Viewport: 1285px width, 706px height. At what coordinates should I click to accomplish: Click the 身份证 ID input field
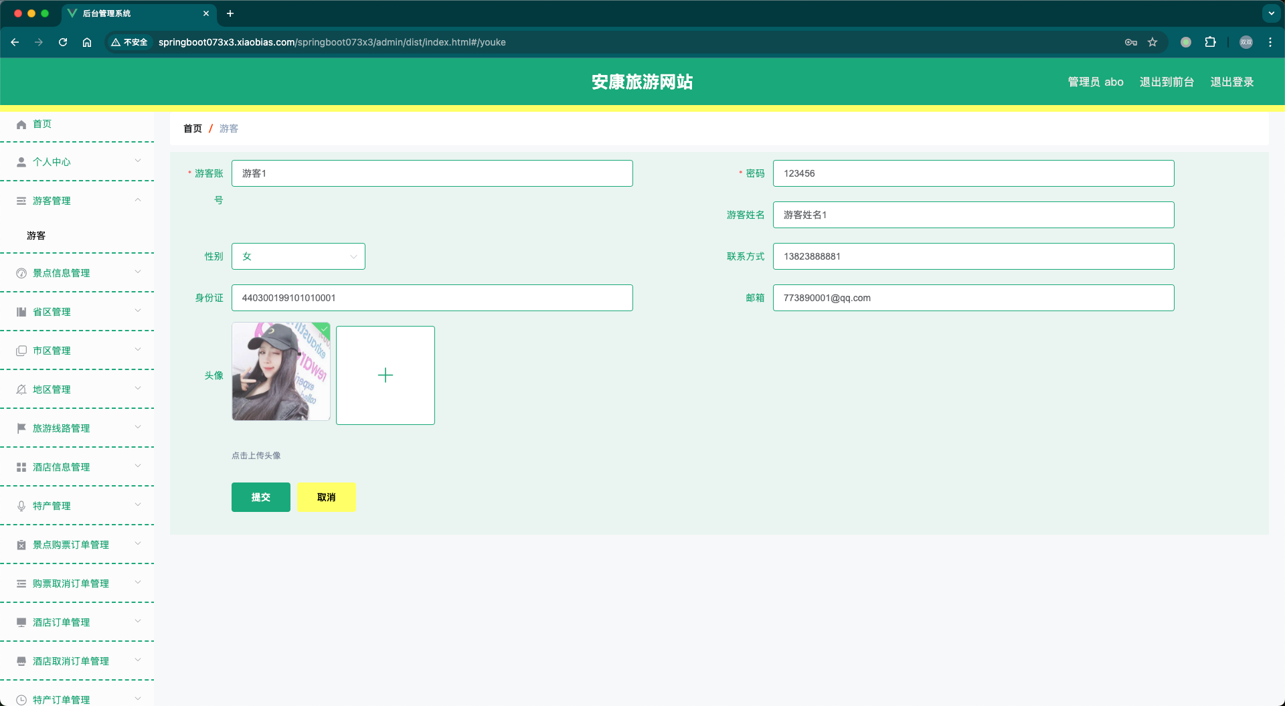[432, 298]
